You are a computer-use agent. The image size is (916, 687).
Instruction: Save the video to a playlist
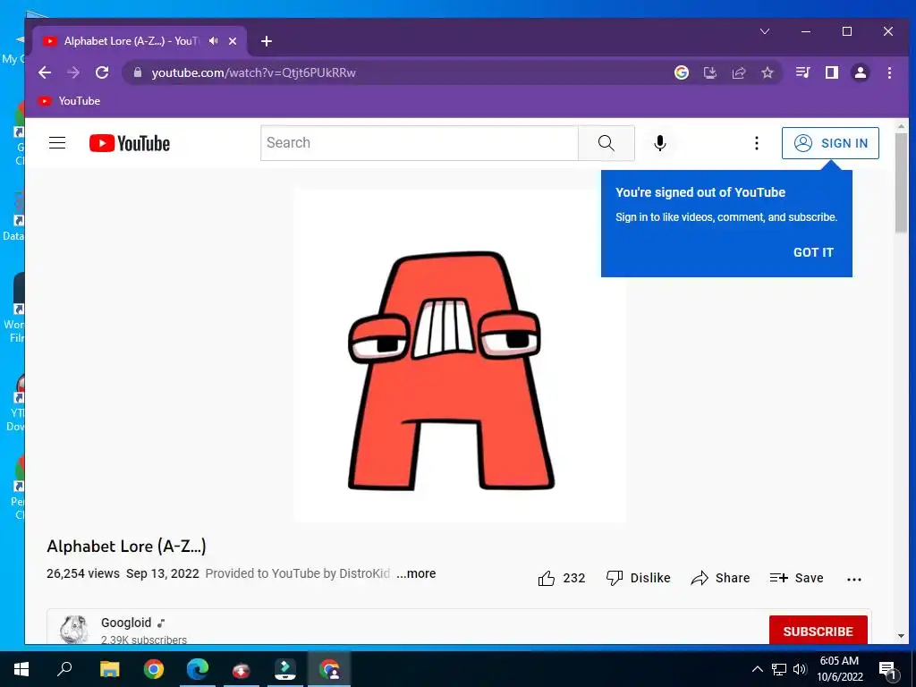797,578
